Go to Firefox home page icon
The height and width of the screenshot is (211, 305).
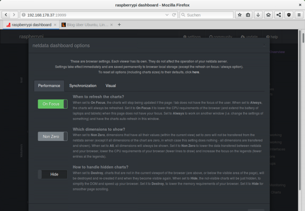268,15
